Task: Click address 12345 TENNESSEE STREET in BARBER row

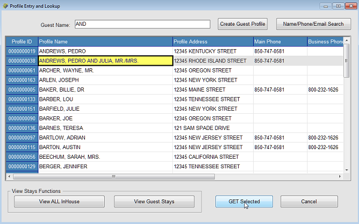Action: tap(213, 99)
